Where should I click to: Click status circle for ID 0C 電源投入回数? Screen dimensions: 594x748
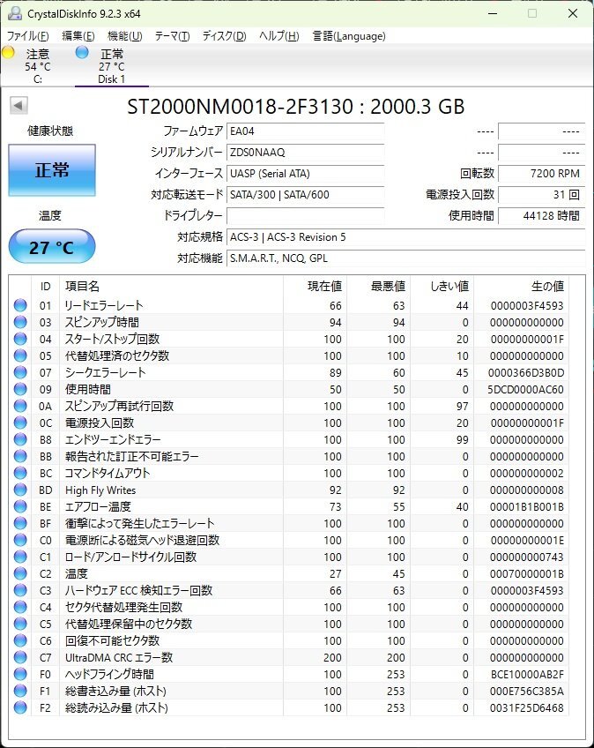click(20, 423)
